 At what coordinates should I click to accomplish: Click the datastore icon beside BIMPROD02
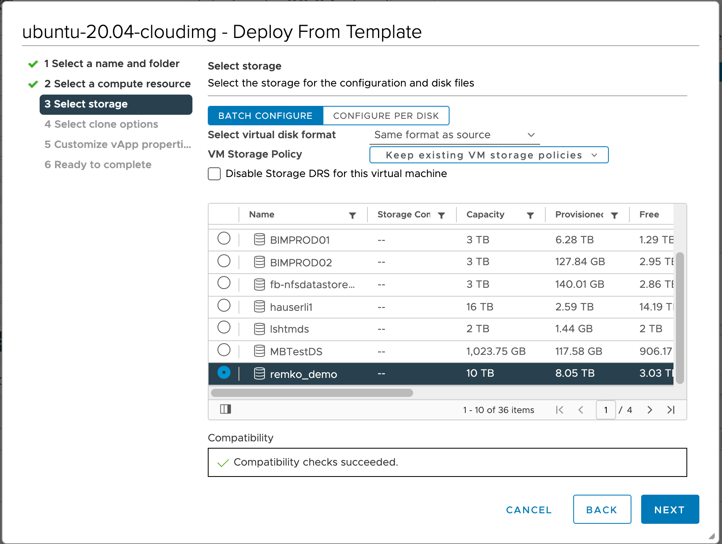point(259,261)
